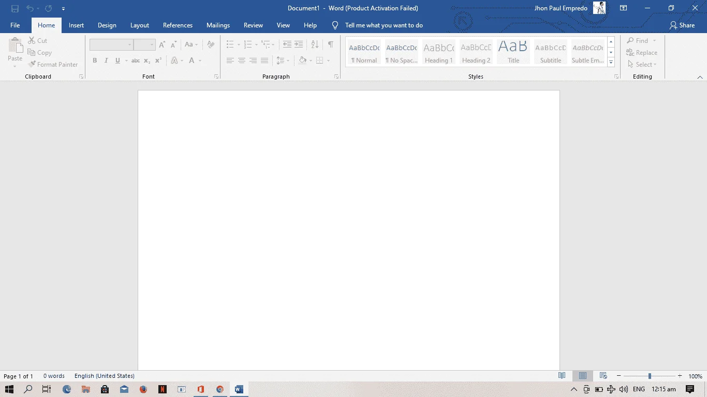Viewport: 707px width, 397px height.
Task: Center align the text
Action: pos(242,60)
